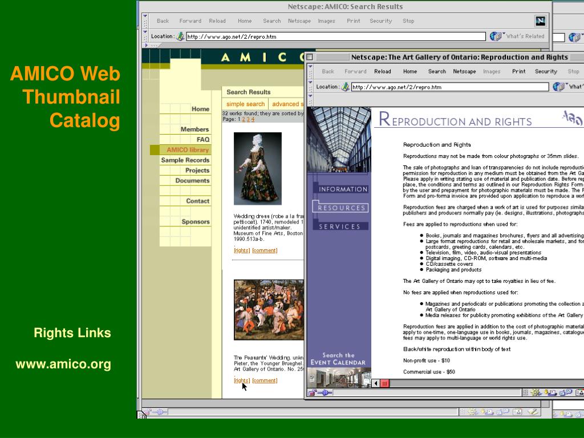Click Forward in the AMICO Search Results toolbar
This screenshot has width=584, height=438.
click(x=190, y=21)
